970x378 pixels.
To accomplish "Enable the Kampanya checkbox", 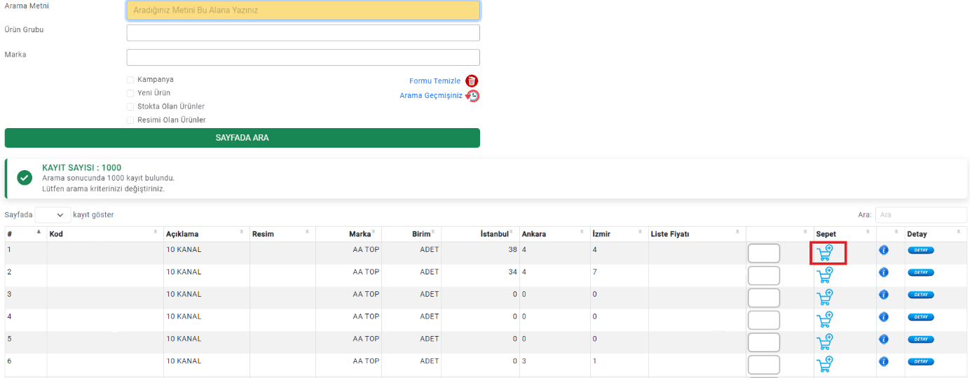I will tap(130, 80).
